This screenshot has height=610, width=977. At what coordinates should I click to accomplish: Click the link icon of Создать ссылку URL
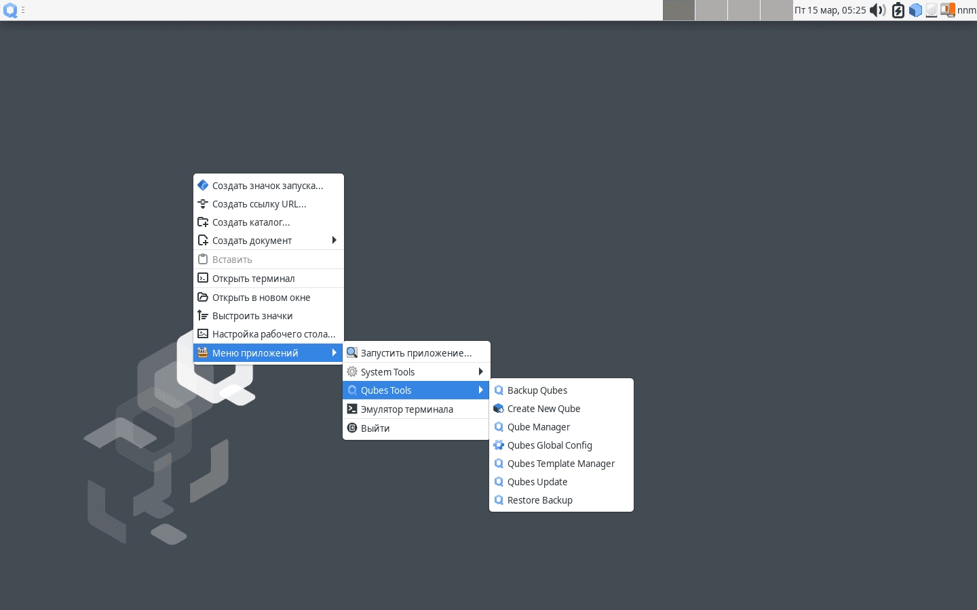click(x=203, y=203)
